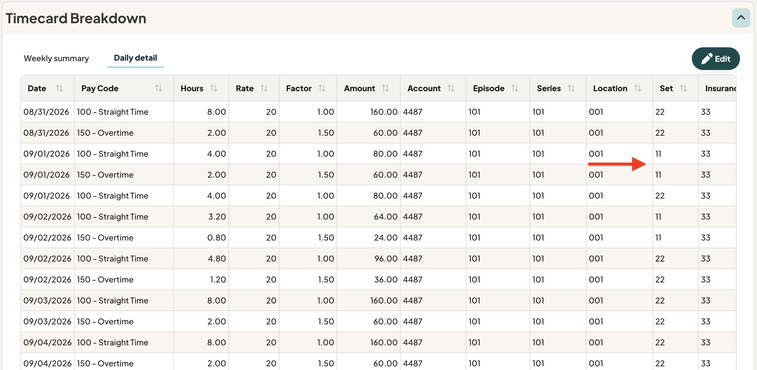Sort by Amount arrows icon

click(386, 88)
